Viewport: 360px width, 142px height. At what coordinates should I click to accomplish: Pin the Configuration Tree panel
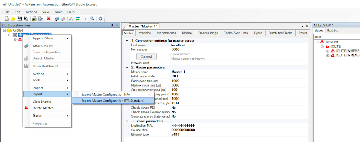click(x=112, y=25)
